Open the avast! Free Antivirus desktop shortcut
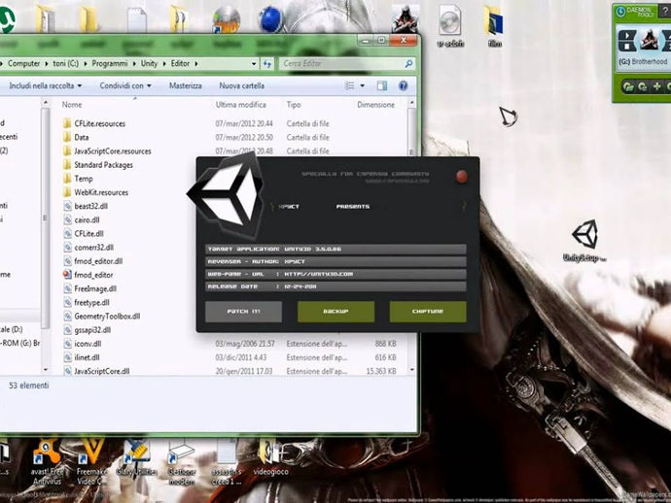Viewport: 671px width, 503px height. coord(47,463)
